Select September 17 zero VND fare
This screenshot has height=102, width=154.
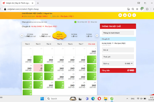click(x=38, y=76)
